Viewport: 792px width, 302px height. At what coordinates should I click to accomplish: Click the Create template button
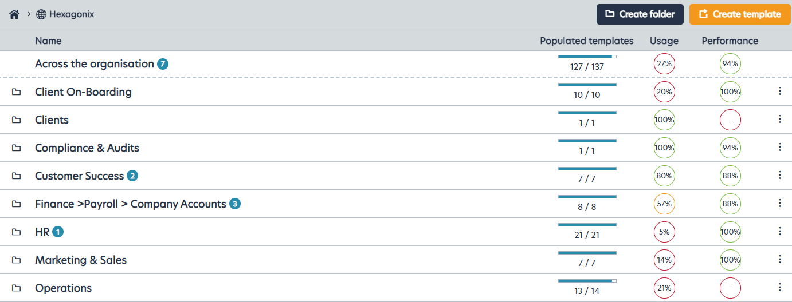click(x=740, y=14)
